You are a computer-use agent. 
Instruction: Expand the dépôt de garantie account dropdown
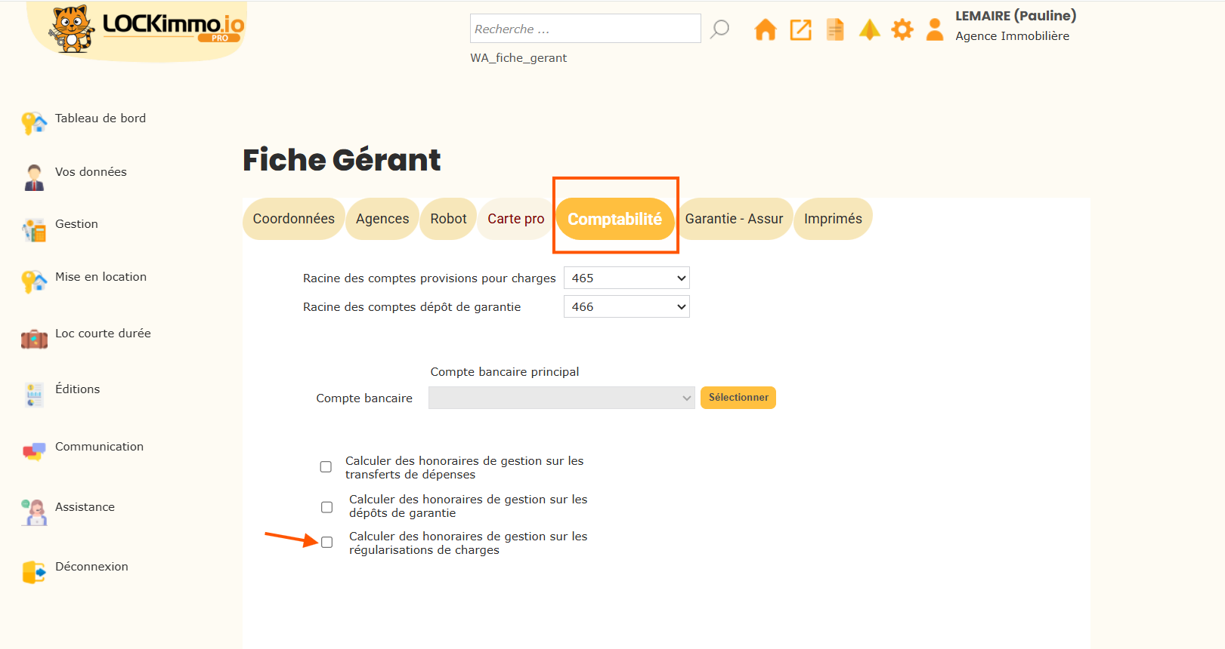(x=626, y=306)
